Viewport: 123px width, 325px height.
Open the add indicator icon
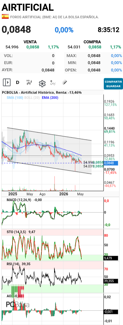pyautogui.click(x=53, y=83)
